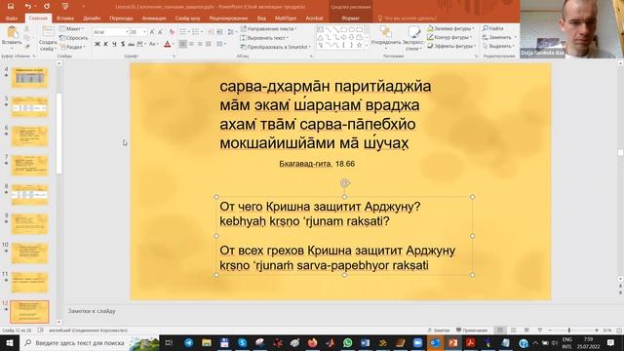Expand the Макет layout dropdown
Viewport: 624px width, 351px height.
click(71, 28)
